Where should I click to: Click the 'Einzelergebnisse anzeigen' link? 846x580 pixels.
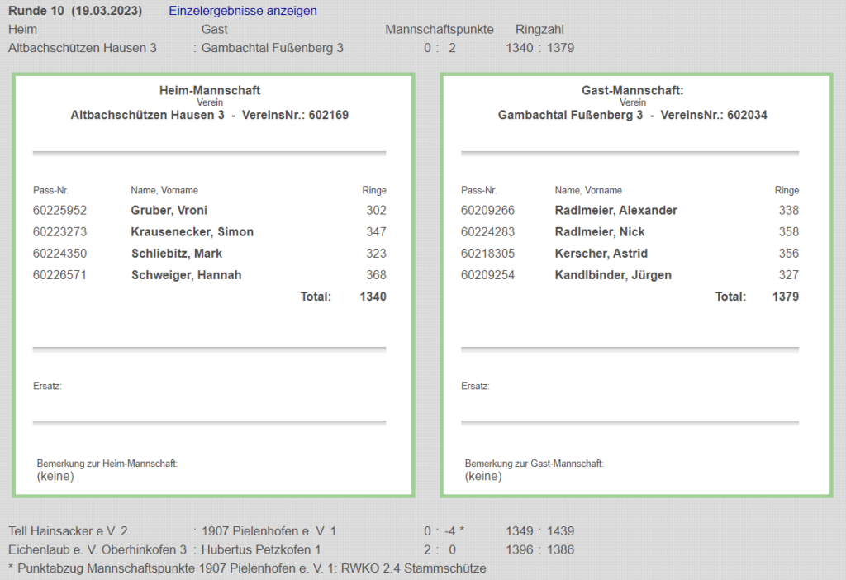point(243,11)
